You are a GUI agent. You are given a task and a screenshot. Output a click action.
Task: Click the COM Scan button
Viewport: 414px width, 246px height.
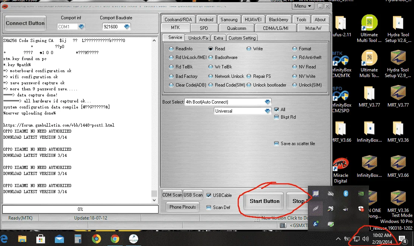coord(172,195)
